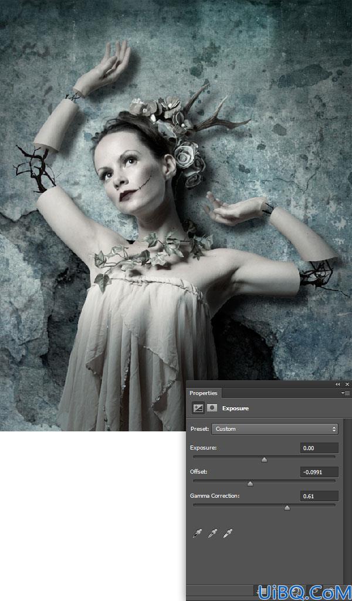Select the Exposure adjustment icon in Properties
This screenshot has width=352, height=601.
click(x=198, y=408)
